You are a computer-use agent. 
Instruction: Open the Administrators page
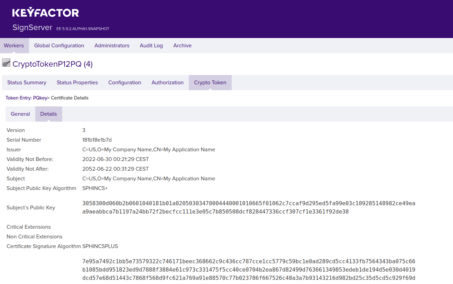pos(112,46)
